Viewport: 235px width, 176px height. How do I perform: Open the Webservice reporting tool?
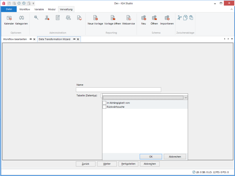(128, 19)
